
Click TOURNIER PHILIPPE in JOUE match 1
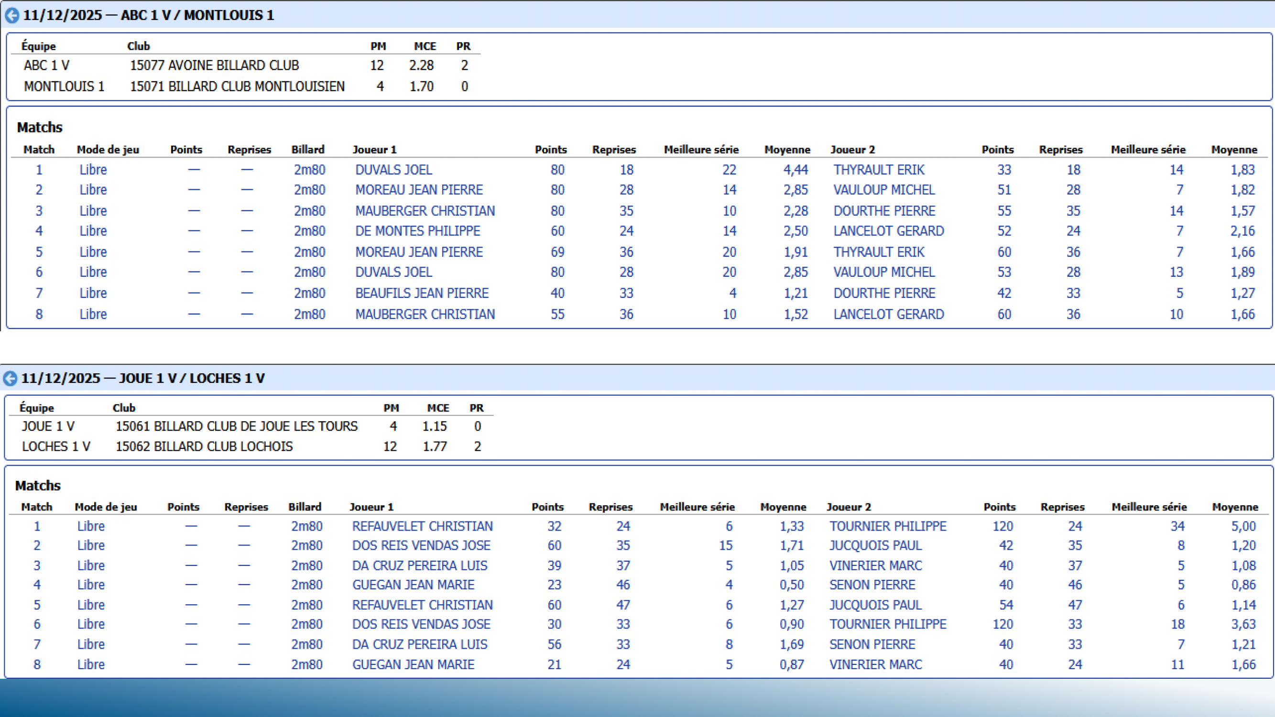pos(887,526)
